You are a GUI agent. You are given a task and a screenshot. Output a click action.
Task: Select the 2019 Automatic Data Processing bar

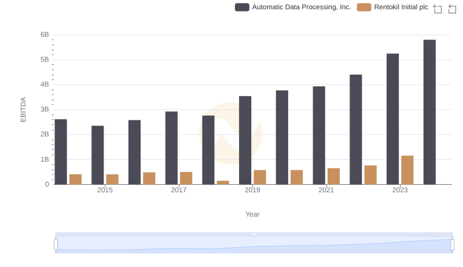245,140
